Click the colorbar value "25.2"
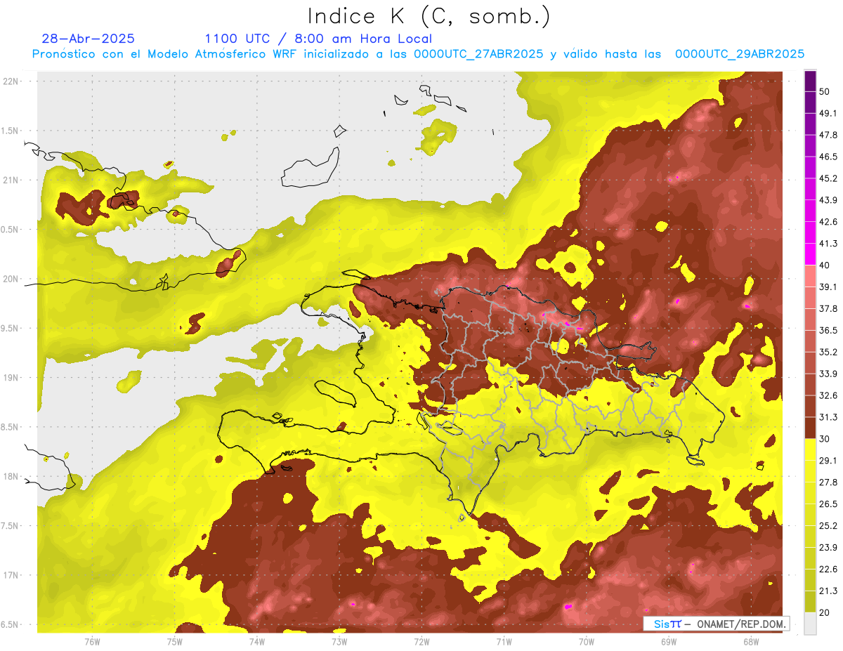Viewport: 843px width, 651px height. 828,526
